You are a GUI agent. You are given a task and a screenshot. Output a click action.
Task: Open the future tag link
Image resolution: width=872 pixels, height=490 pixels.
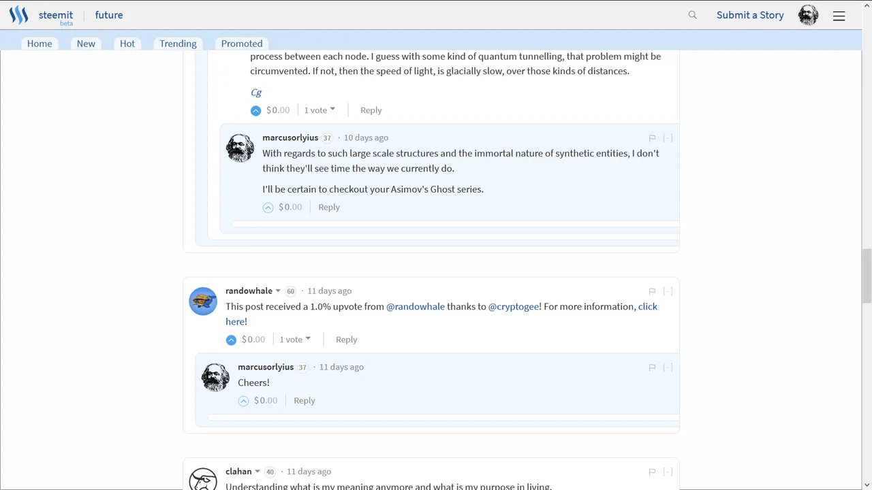109,15
